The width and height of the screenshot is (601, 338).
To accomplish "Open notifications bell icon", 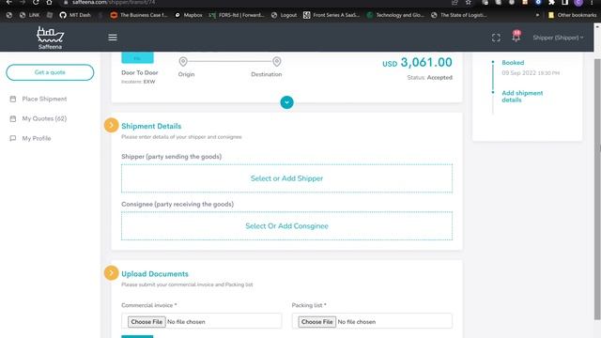I will click(x=516, y=37).
